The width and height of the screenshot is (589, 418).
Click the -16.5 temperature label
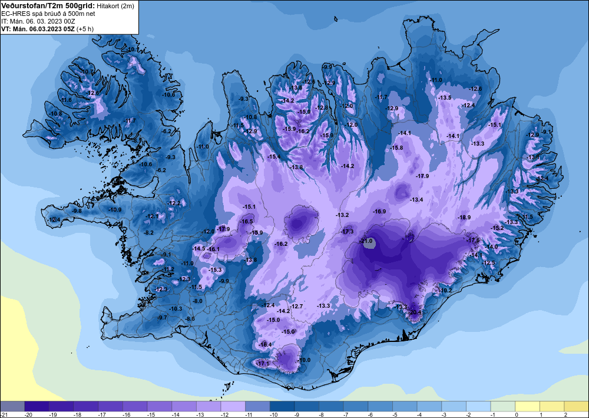click(x=246, y=222)
